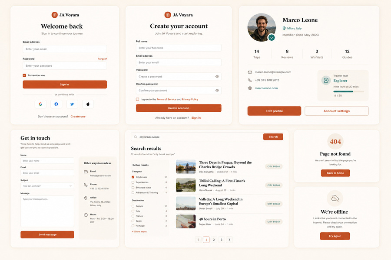
Task: Check the Experiences category filter
Action: 133,182
